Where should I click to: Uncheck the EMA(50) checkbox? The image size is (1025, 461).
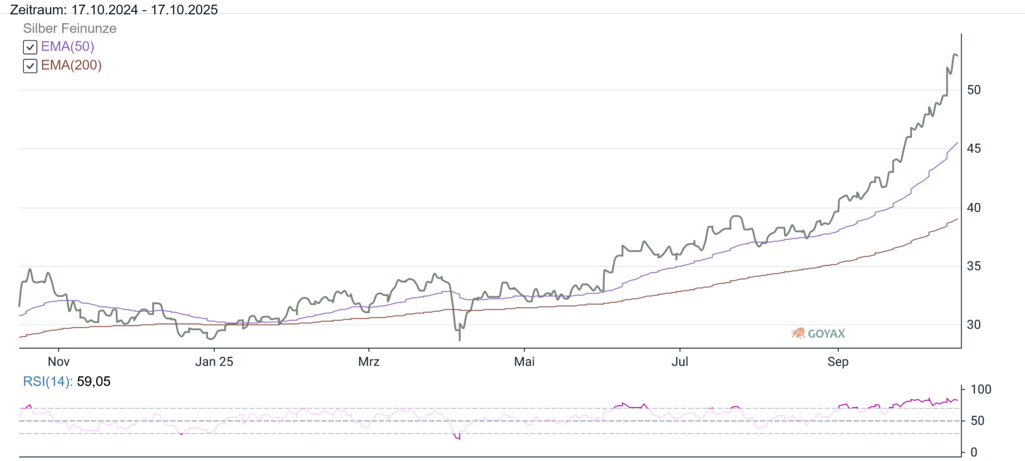click(x=30, y=47)
